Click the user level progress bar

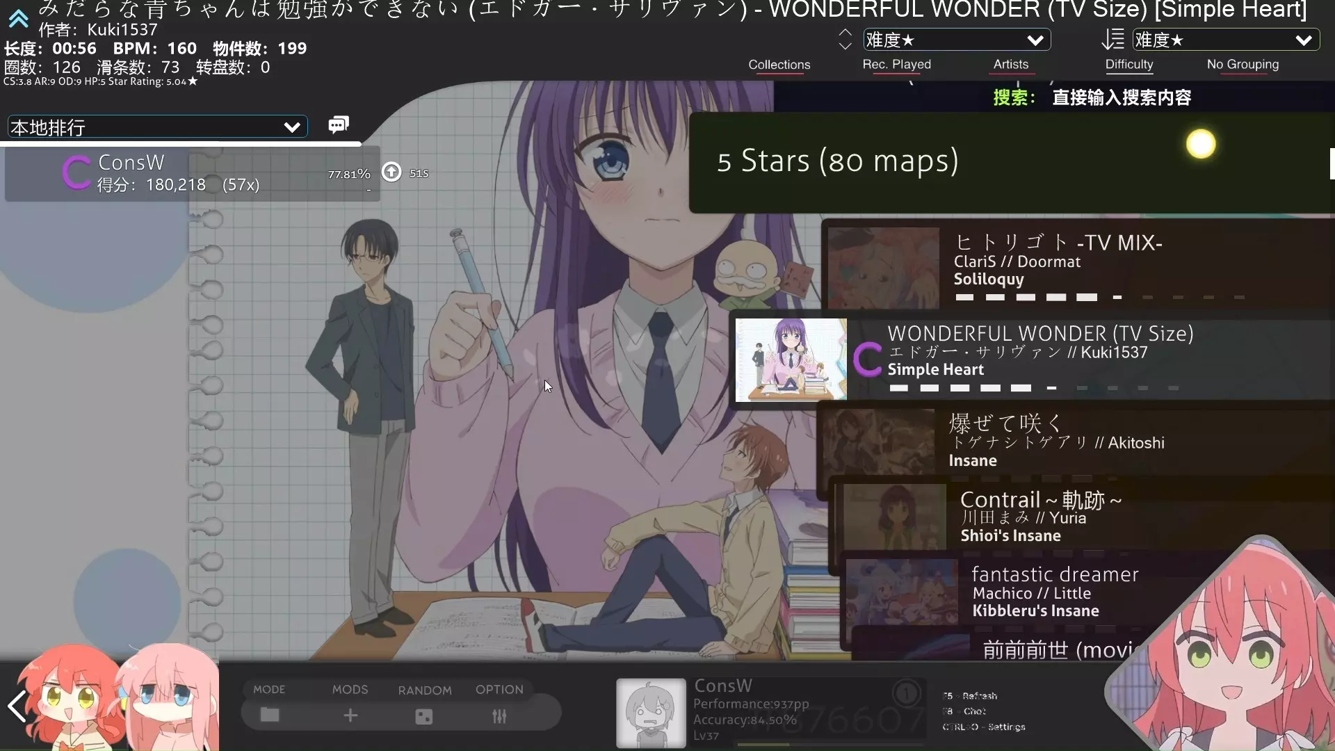(831, 744)
